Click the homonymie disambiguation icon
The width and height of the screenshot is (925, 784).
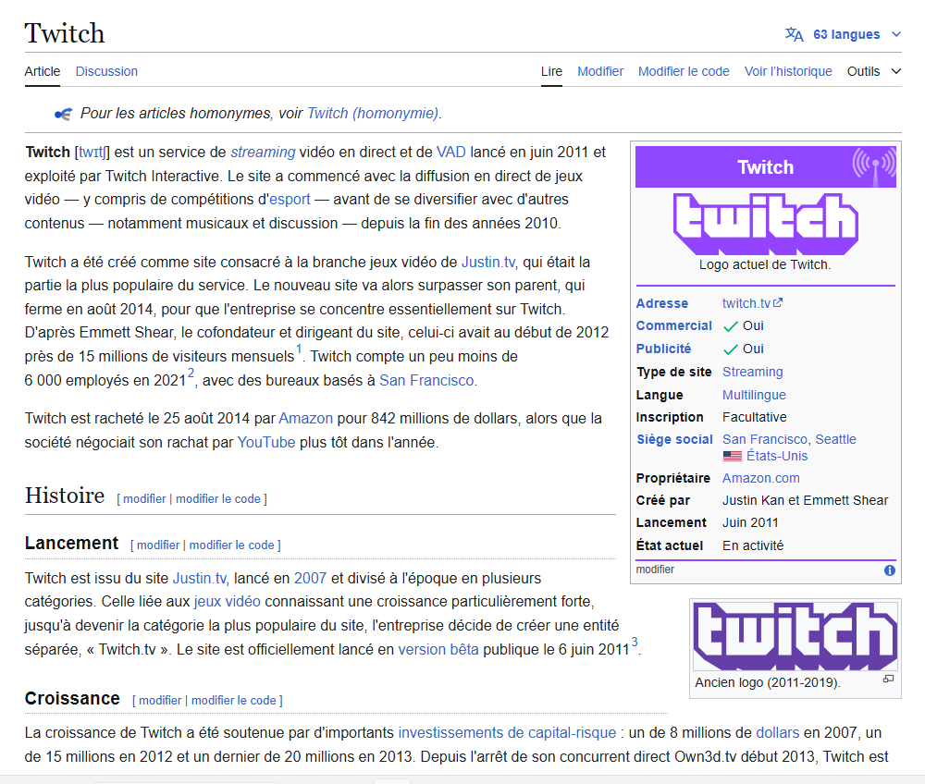[63, 114]
